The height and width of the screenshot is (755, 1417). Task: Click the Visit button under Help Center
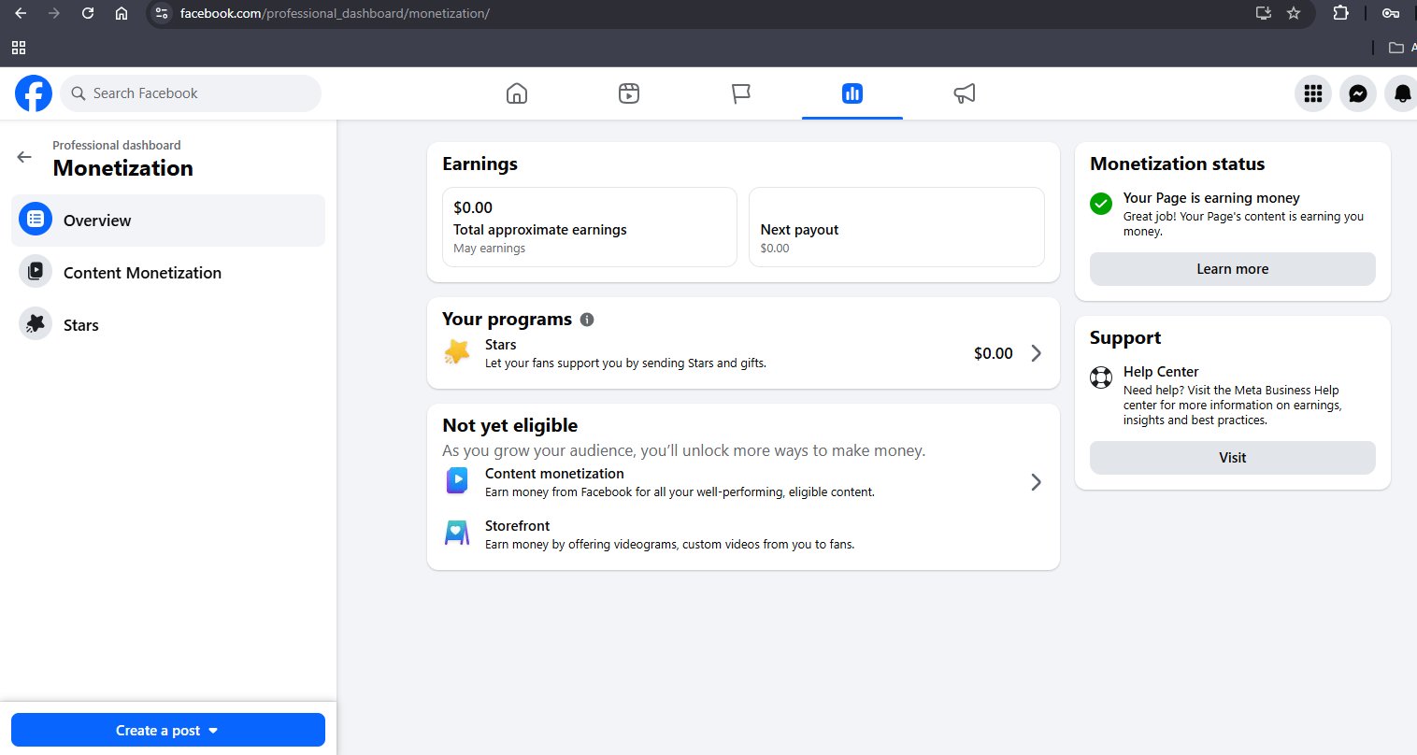coord(1232,458)
